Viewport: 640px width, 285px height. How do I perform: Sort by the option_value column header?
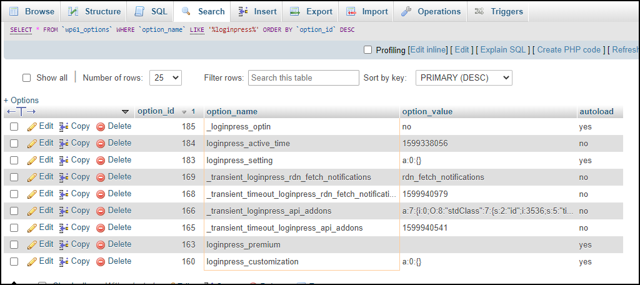pos(427,111)
